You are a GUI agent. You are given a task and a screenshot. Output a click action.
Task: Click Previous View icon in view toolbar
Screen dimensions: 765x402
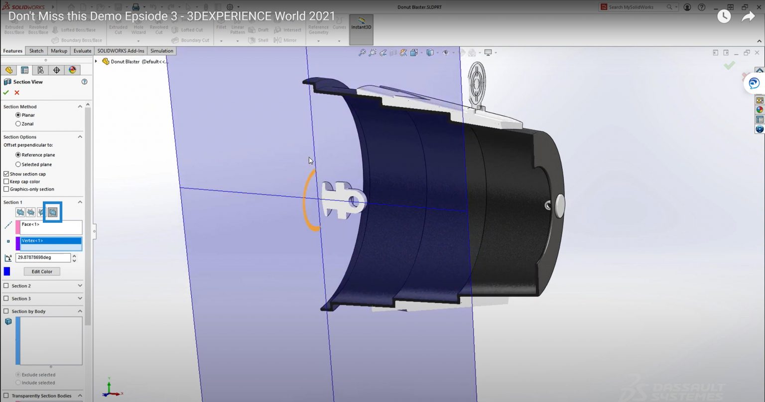383,52
